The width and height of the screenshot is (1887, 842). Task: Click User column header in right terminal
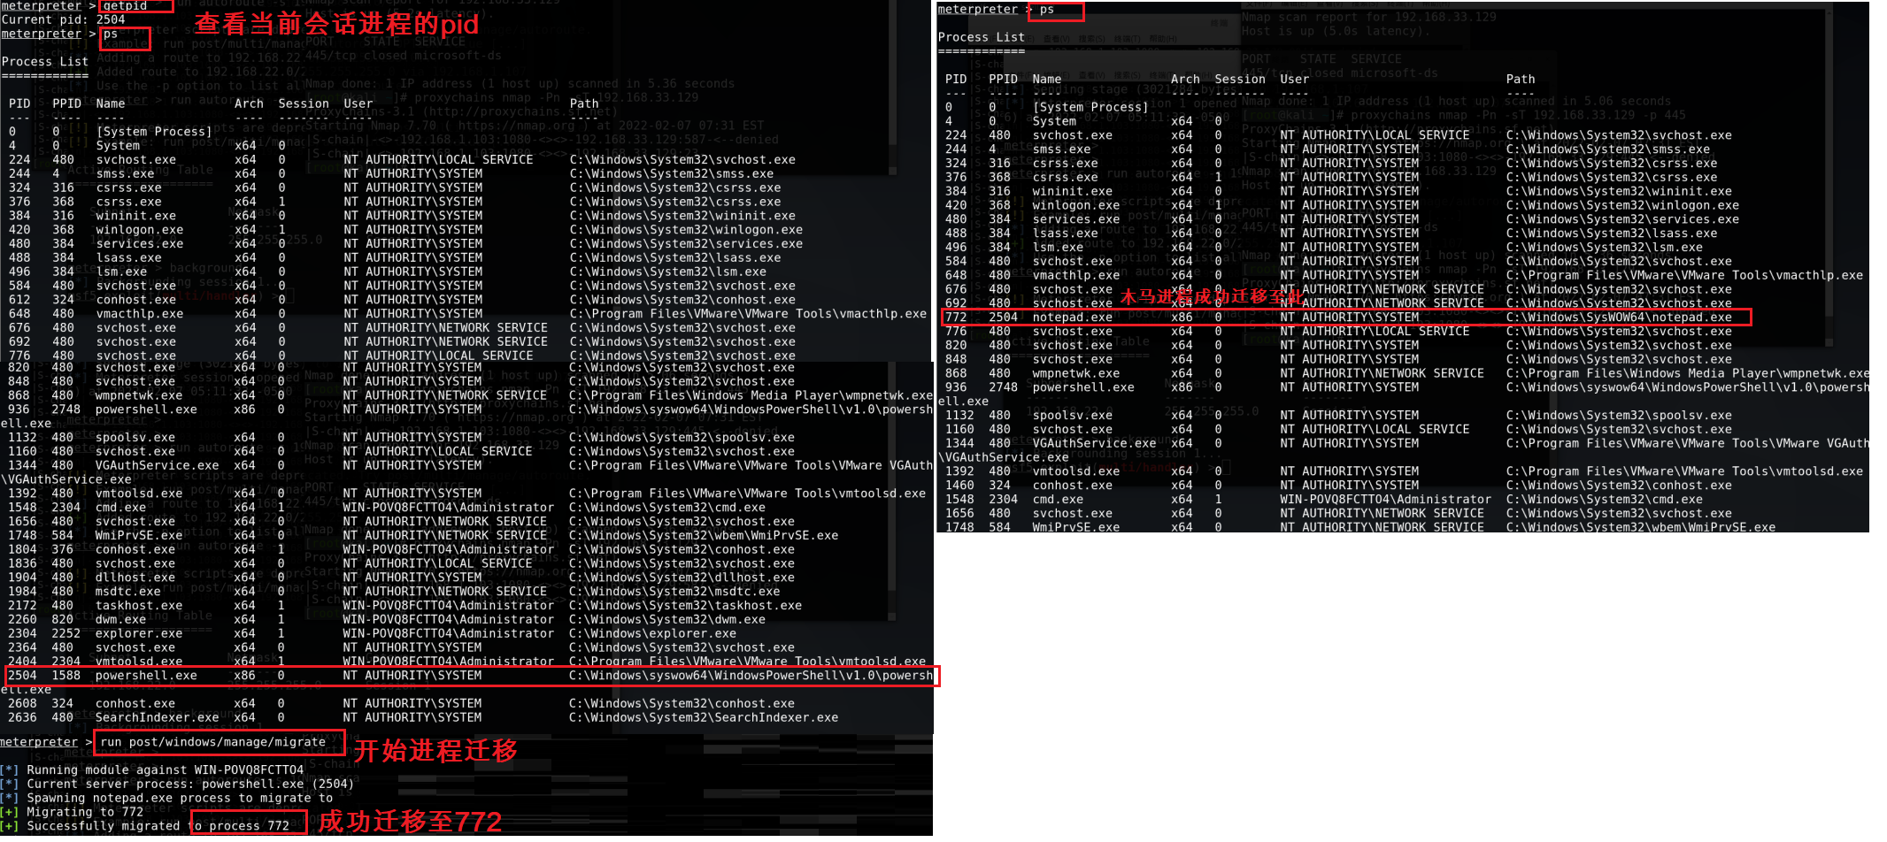pos(1294,80)
